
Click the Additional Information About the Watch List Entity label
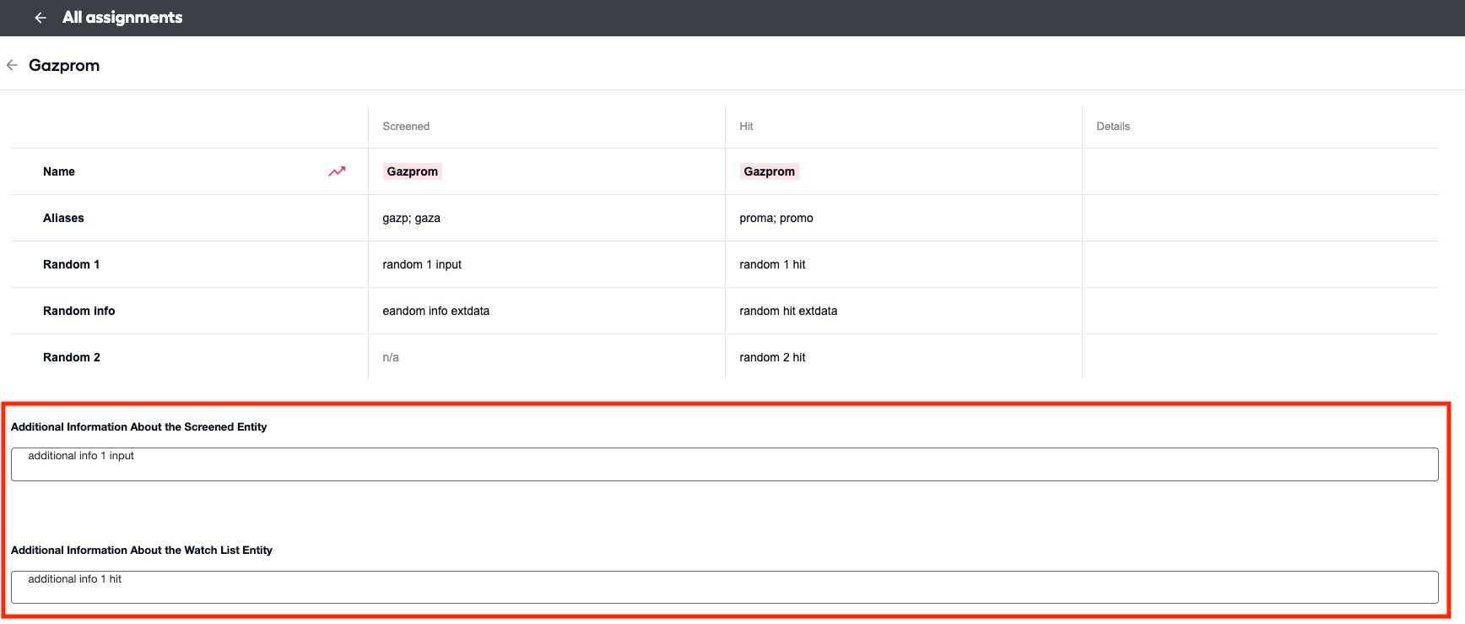[142, 551]
